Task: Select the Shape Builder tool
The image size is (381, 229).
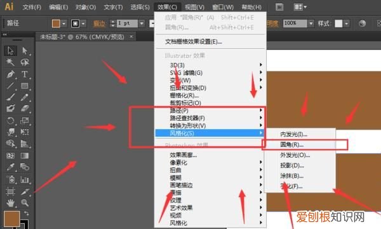Action: [10, 144]
